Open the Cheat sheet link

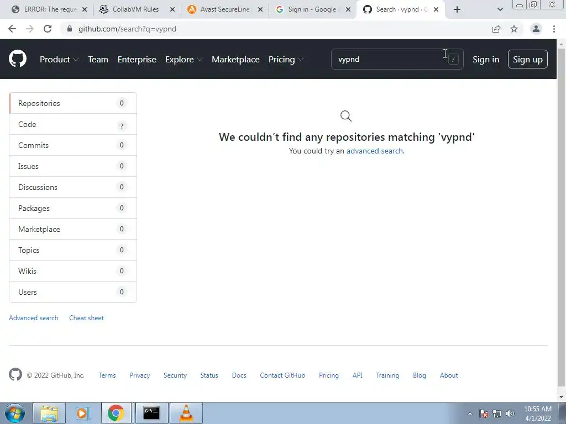coord(86,318)
